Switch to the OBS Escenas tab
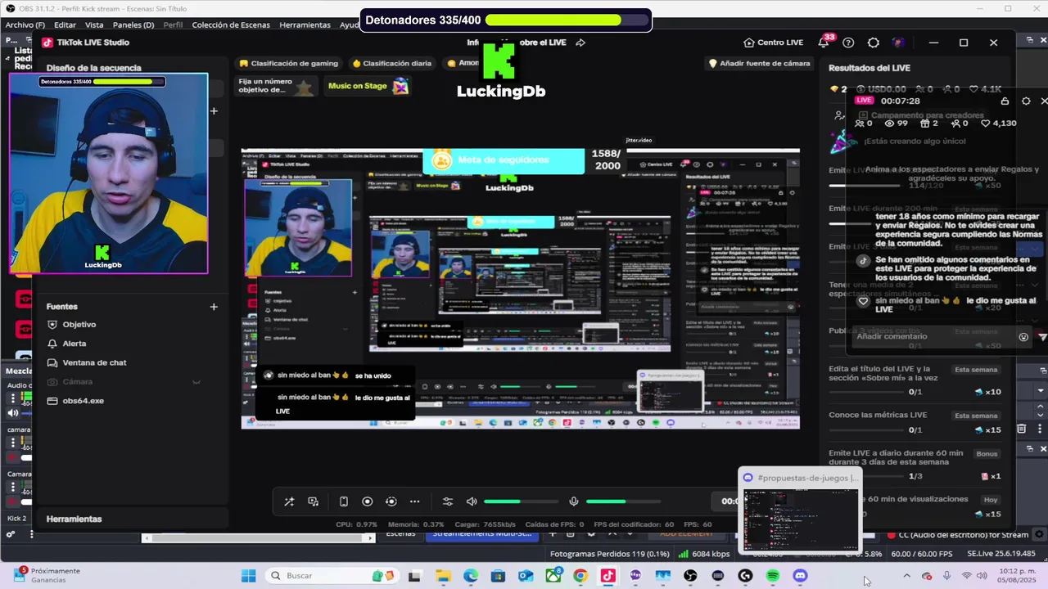The image size is (1048, 589). [400, 534]
